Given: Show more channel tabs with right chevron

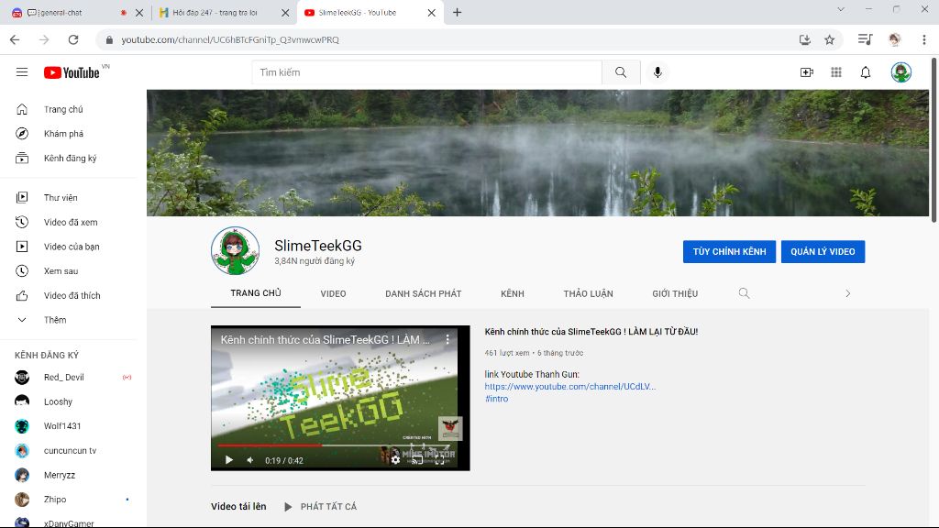Looking at the screenshot, I should pyautogui.click(x=848, y=293).
